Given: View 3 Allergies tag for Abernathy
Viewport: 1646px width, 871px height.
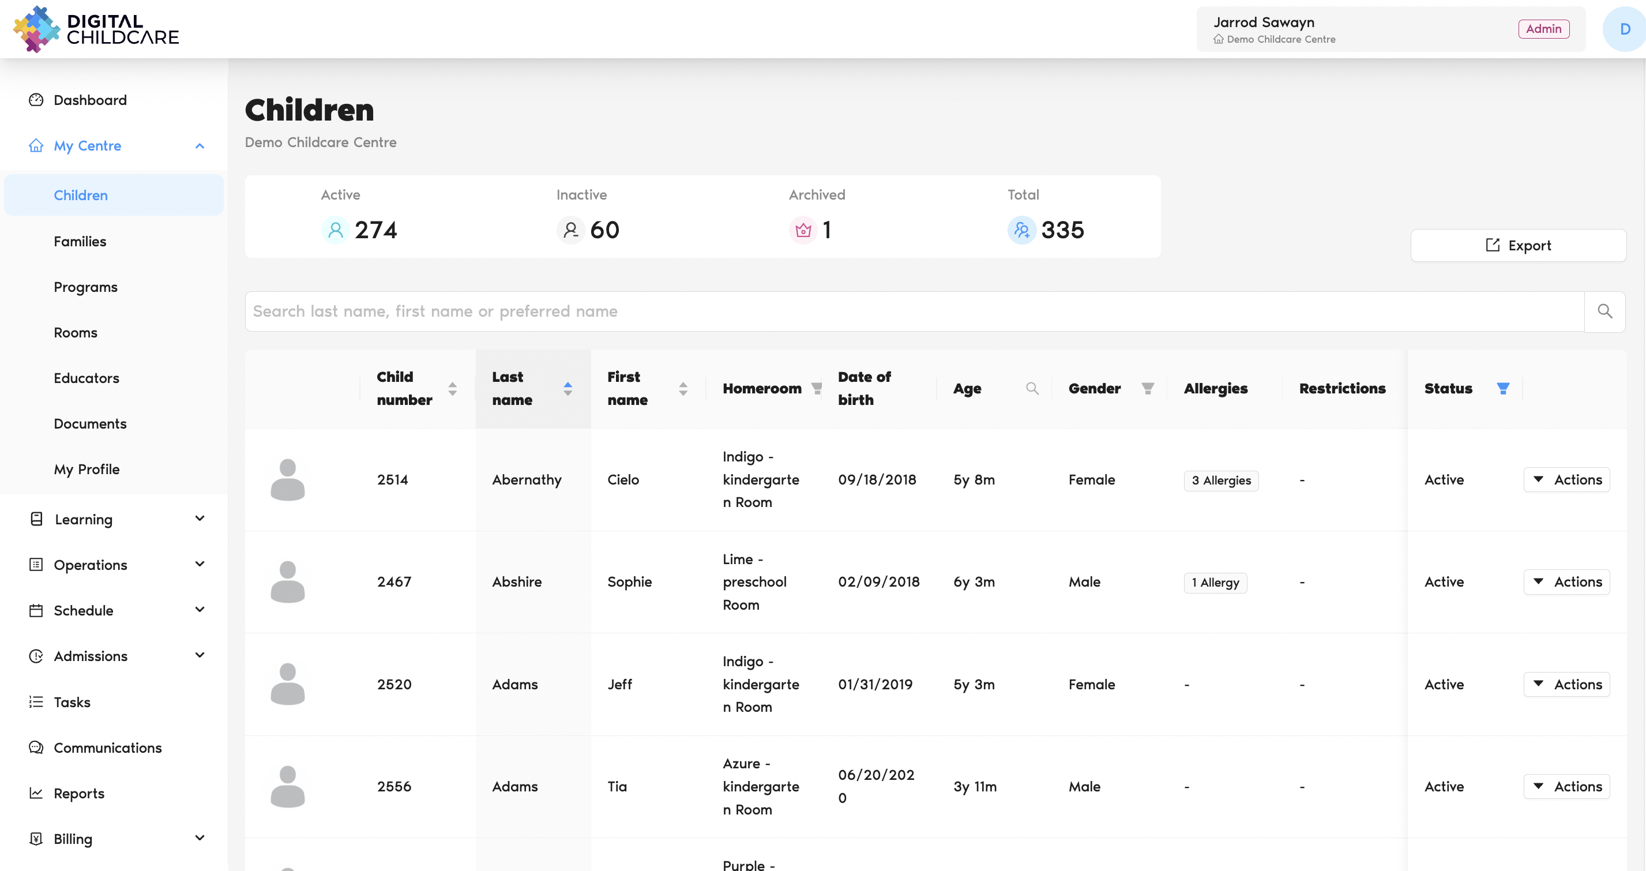Looking at the screenshot, I should click(x=1220, y=480).
